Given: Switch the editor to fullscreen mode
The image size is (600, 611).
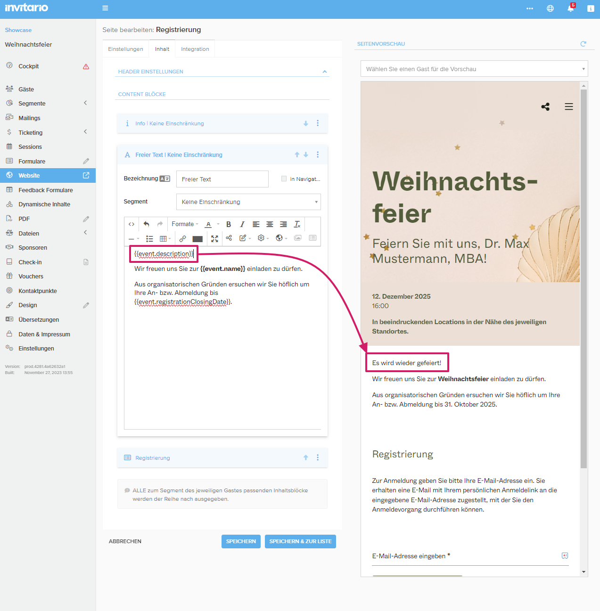Looking at the screenshot, I should click(214, 238).
